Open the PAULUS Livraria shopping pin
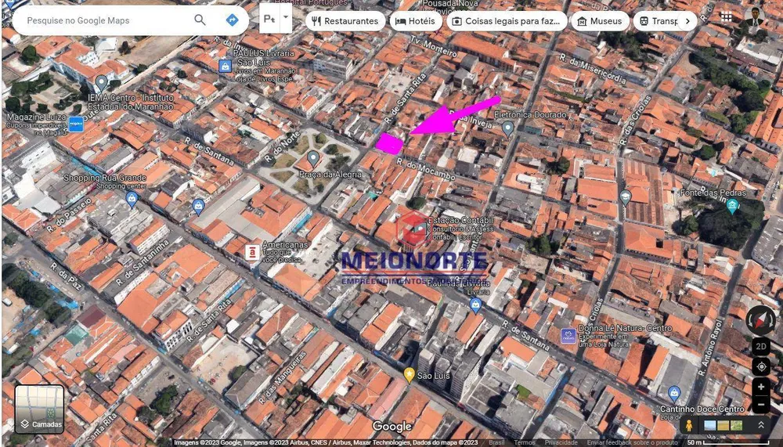Screen dimensions: 783x447 click(x=226, y=66)
